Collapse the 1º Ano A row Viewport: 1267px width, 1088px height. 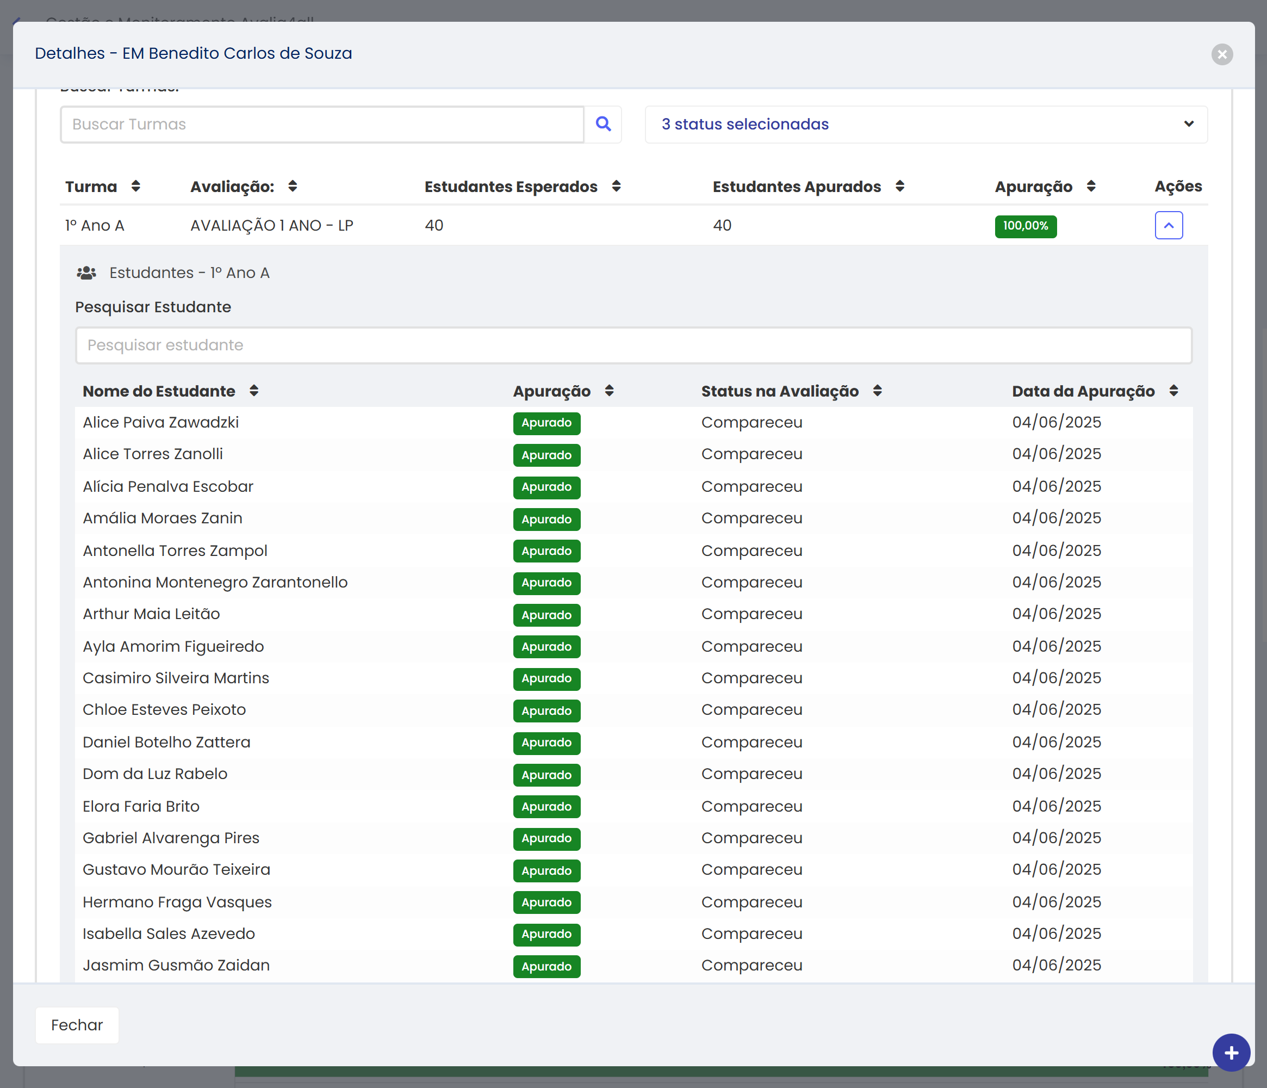coord(1168,226)
